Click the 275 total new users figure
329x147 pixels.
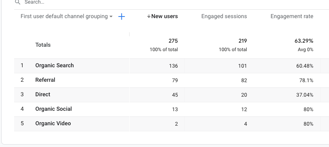173,41
